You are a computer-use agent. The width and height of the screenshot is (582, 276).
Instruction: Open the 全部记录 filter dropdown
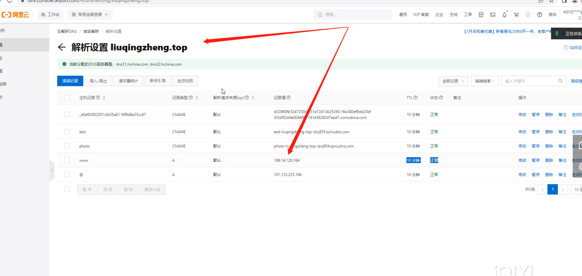pos(453,81)
